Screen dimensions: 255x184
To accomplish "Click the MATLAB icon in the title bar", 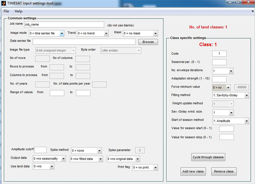I will point(4,3).
